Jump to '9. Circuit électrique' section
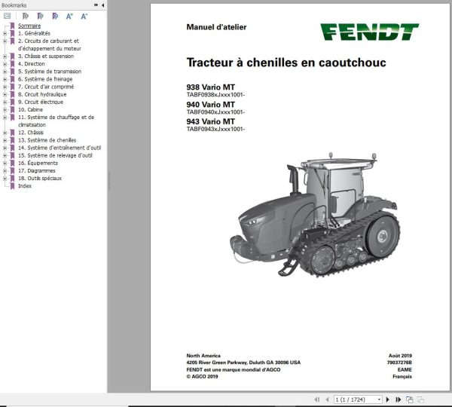452x407 pixels. (41, 102)
